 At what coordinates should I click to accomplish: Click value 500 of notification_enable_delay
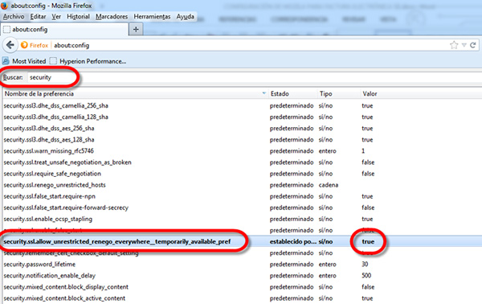(x=366, y=276)
